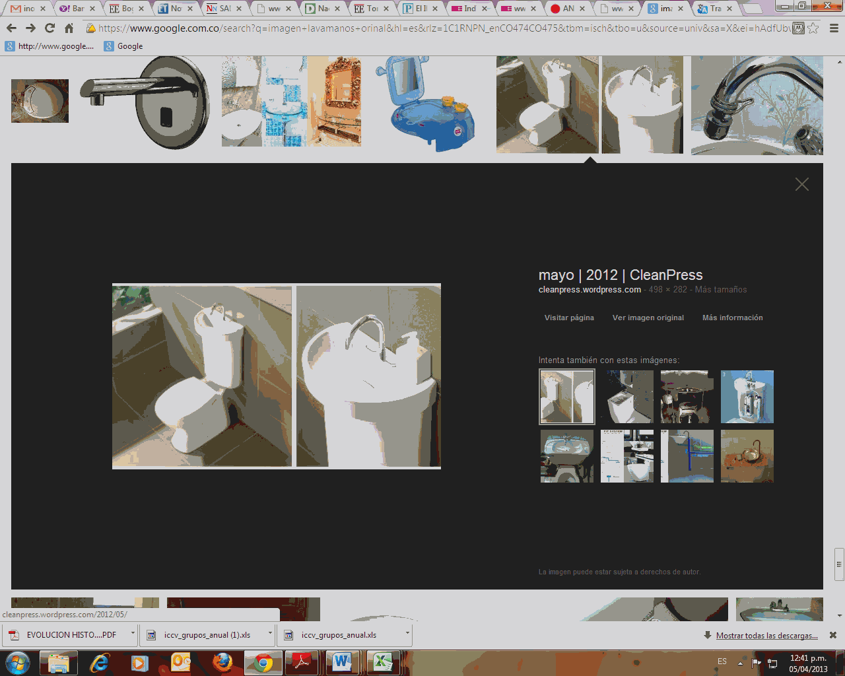Bookmark this page with the star

coord(813,28)
